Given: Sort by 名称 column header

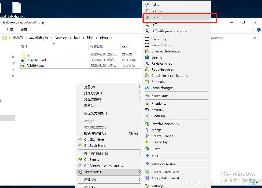Looking at the screenshot, I should pyautogui.click(x=24, y=46).
